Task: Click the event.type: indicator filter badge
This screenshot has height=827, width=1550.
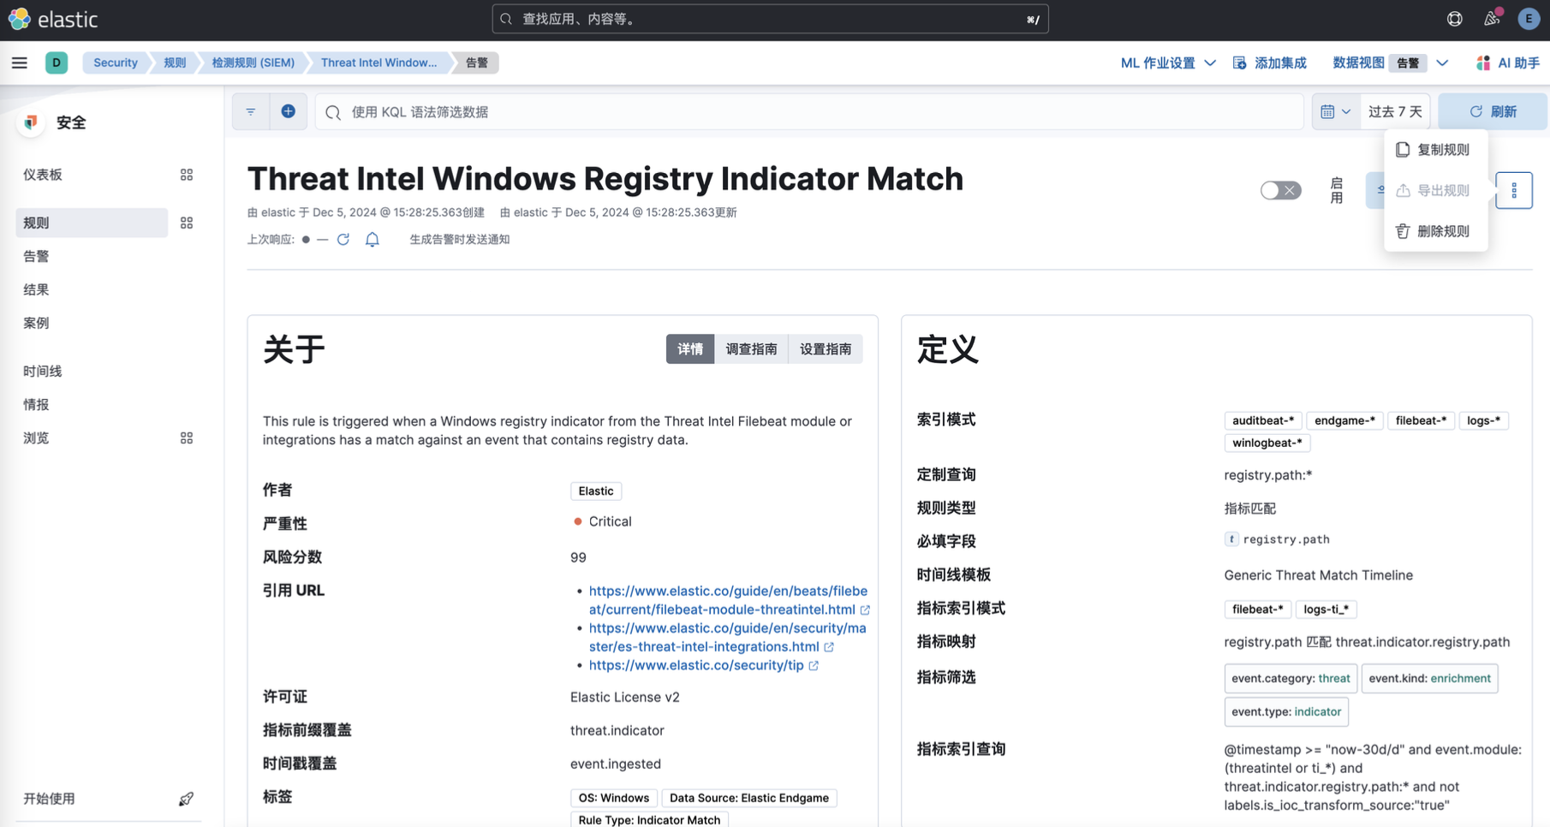Action: [1286, 711]
